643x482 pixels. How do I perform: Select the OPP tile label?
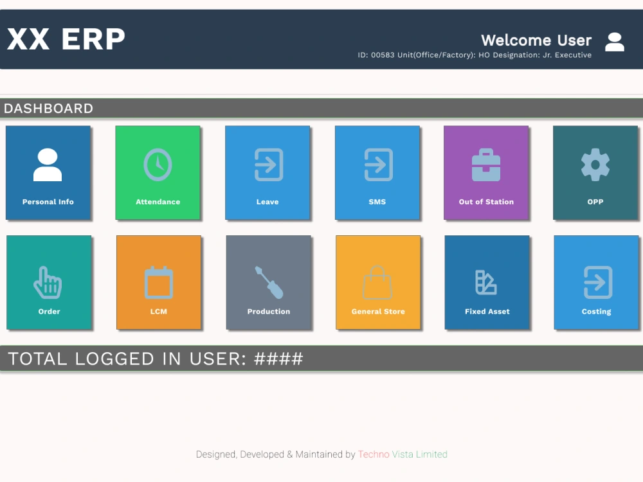595,202
